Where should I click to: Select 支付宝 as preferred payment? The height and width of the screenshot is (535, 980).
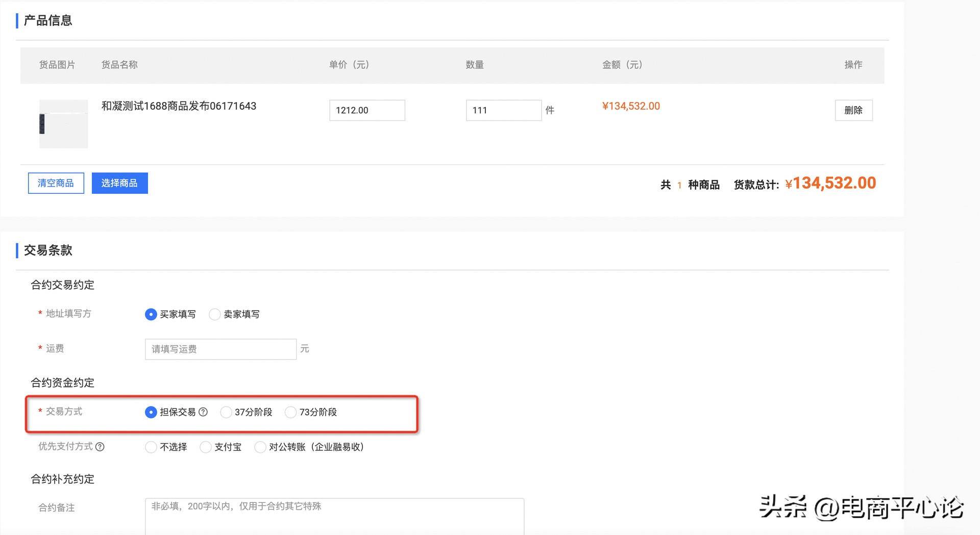pyautogui.click(x=205, y=447)
